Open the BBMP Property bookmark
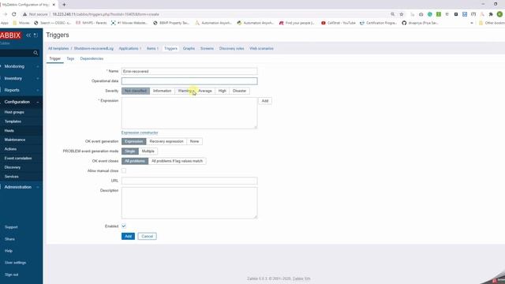Screen dimensions: 505x284 coord(171,23)
